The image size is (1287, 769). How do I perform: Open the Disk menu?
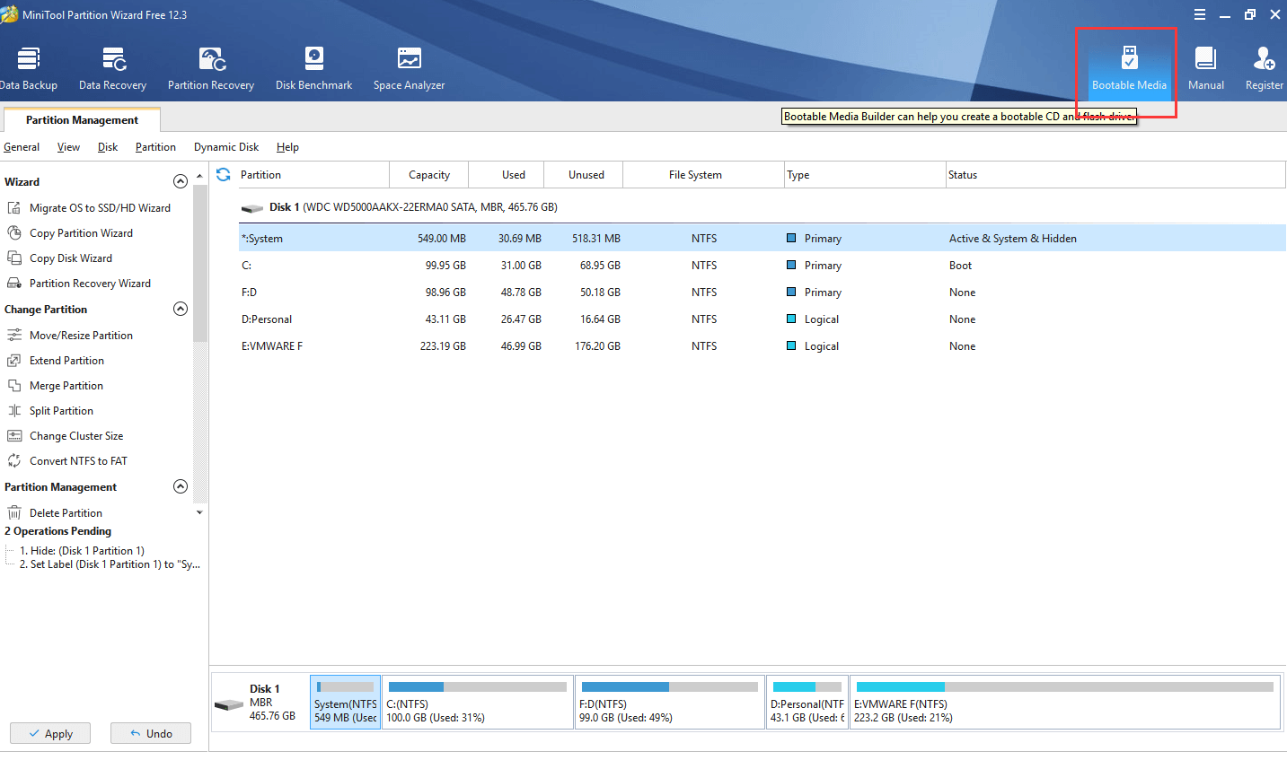[x=108, y=147]
